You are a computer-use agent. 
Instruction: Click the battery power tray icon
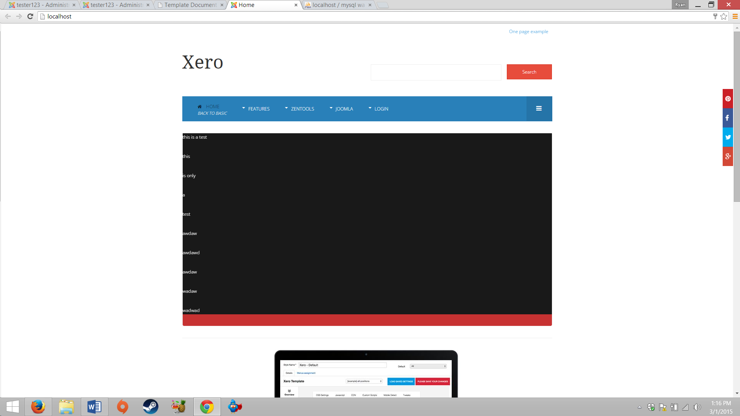click(674, 407)
